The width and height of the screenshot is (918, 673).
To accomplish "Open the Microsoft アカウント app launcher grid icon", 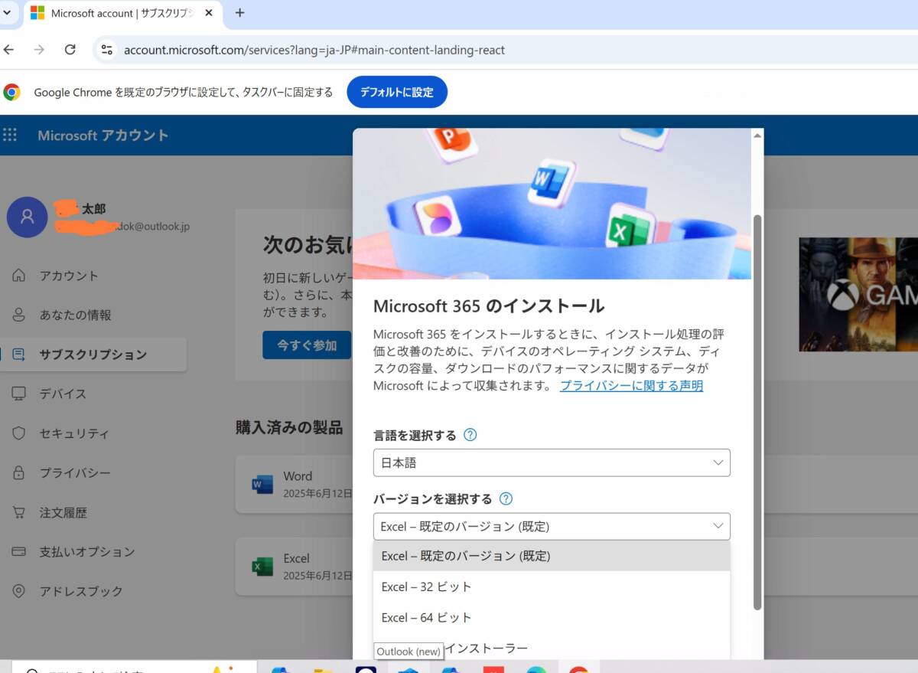I will tap(10, 135).
